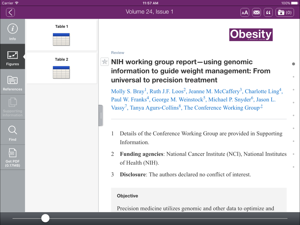Viewport: 300px width, 225px height.
Task: Open The Conference Working Group link
Action: coord(223,107)
